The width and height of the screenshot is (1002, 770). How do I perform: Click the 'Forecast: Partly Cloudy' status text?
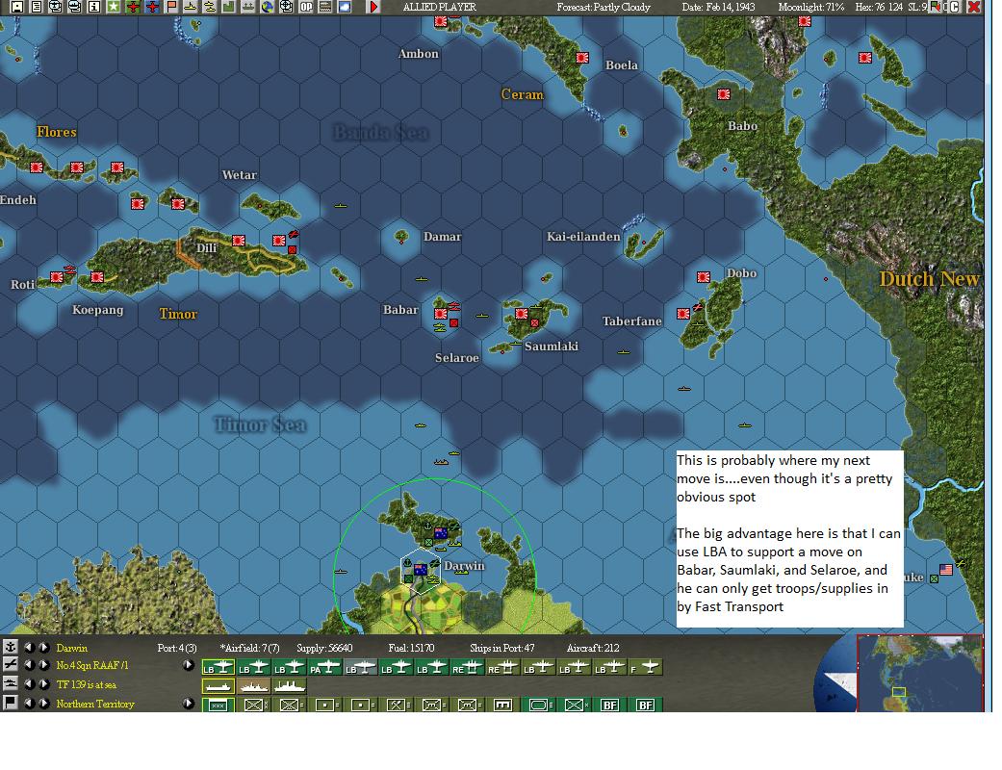[604, 7]
